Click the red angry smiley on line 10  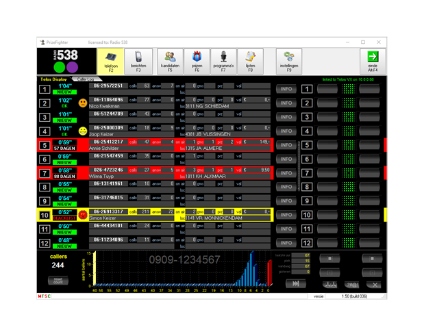82,214
